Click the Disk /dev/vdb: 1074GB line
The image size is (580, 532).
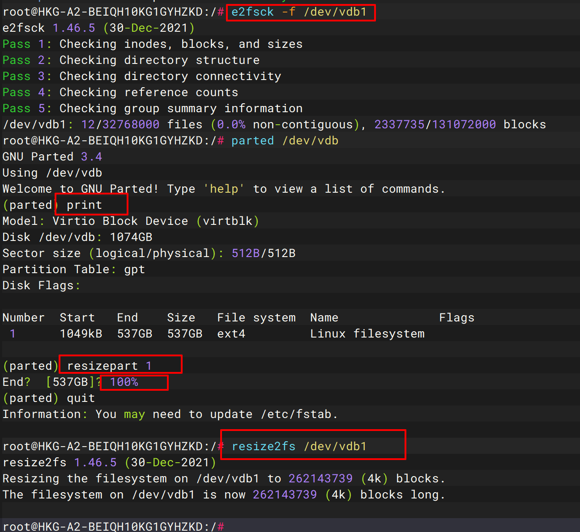click(77, 237)
